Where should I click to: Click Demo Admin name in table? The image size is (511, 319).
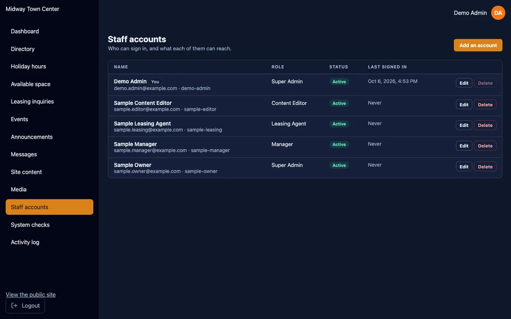[130, 81]
